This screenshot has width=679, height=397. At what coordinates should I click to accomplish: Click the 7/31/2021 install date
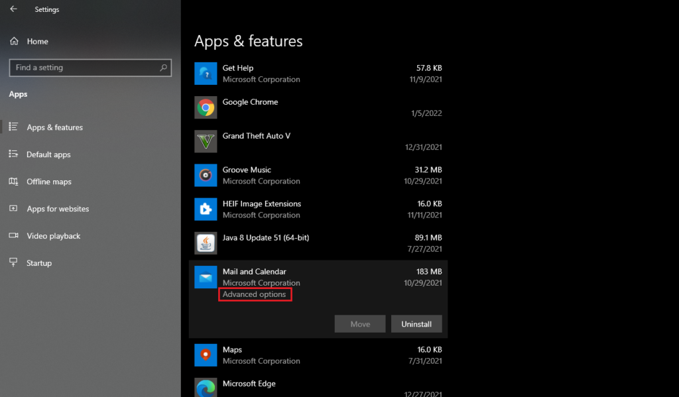pos(425,361)
